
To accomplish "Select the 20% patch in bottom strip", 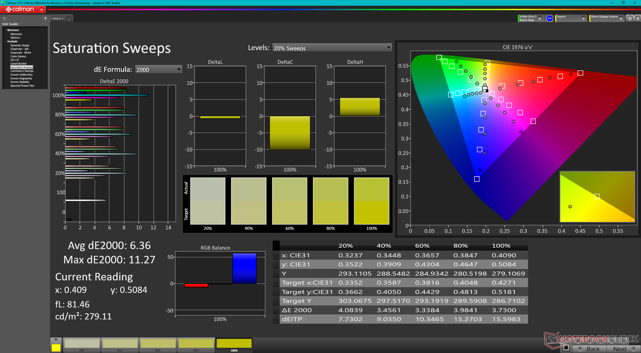I will click(82, 345).
